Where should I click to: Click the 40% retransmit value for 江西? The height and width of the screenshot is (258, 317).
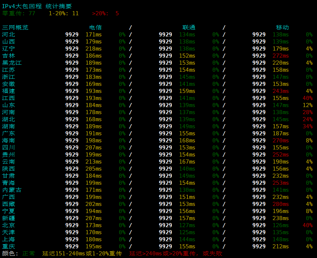tap(308, 98)
